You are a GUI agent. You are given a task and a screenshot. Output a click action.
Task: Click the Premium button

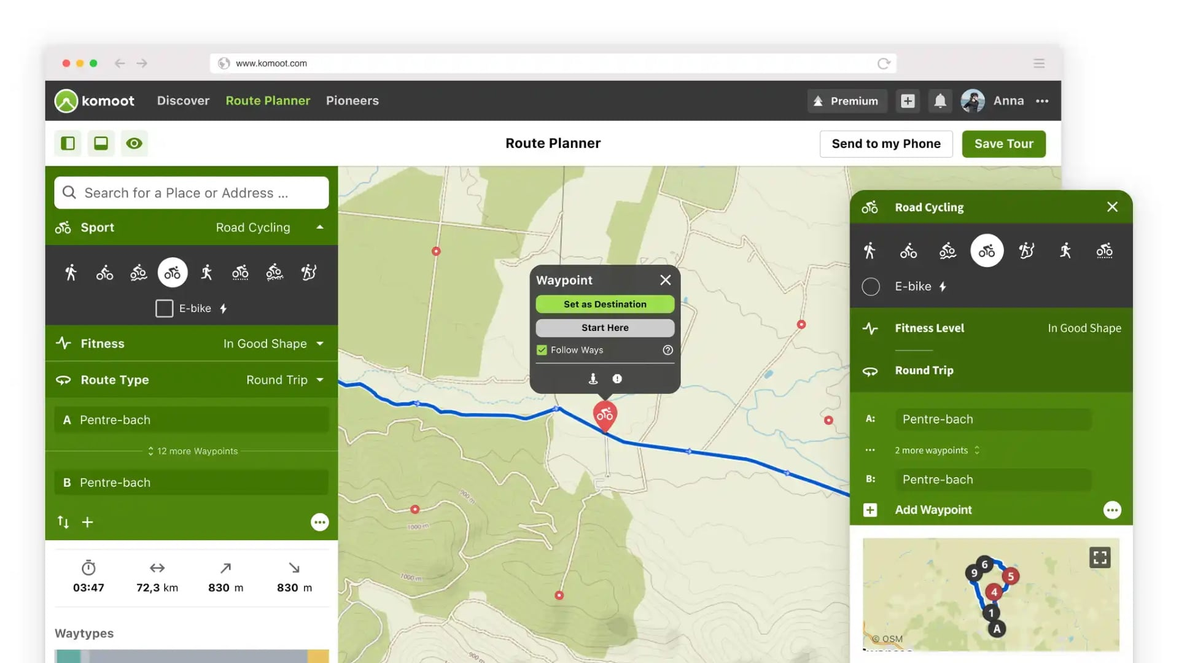tap(847, 101)
